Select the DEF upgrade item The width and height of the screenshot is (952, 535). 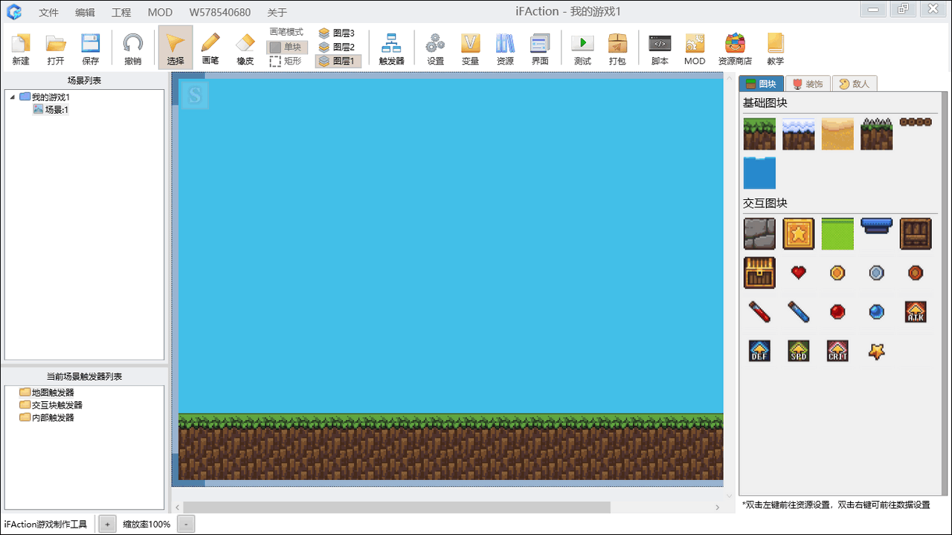pyautogui.click(x=759, y=351)
